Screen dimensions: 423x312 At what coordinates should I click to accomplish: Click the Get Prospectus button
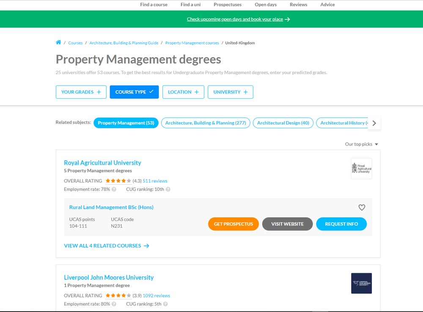pos(233,224)
